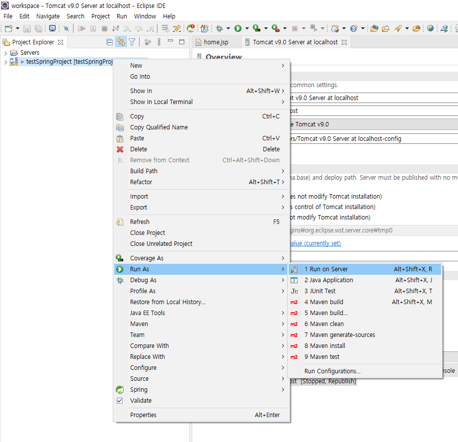Click the Suspend (pause) debug icon
The height and width of the screenshot is (442, 458).
tap(93, 28)
